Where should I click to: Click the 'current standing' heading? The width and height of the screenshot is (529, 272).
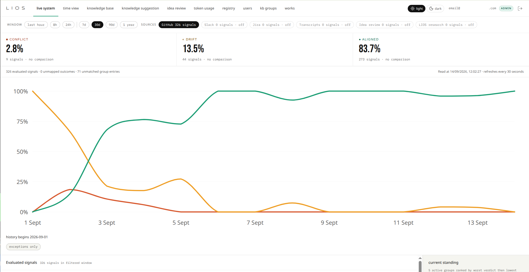tap(443, 263)
